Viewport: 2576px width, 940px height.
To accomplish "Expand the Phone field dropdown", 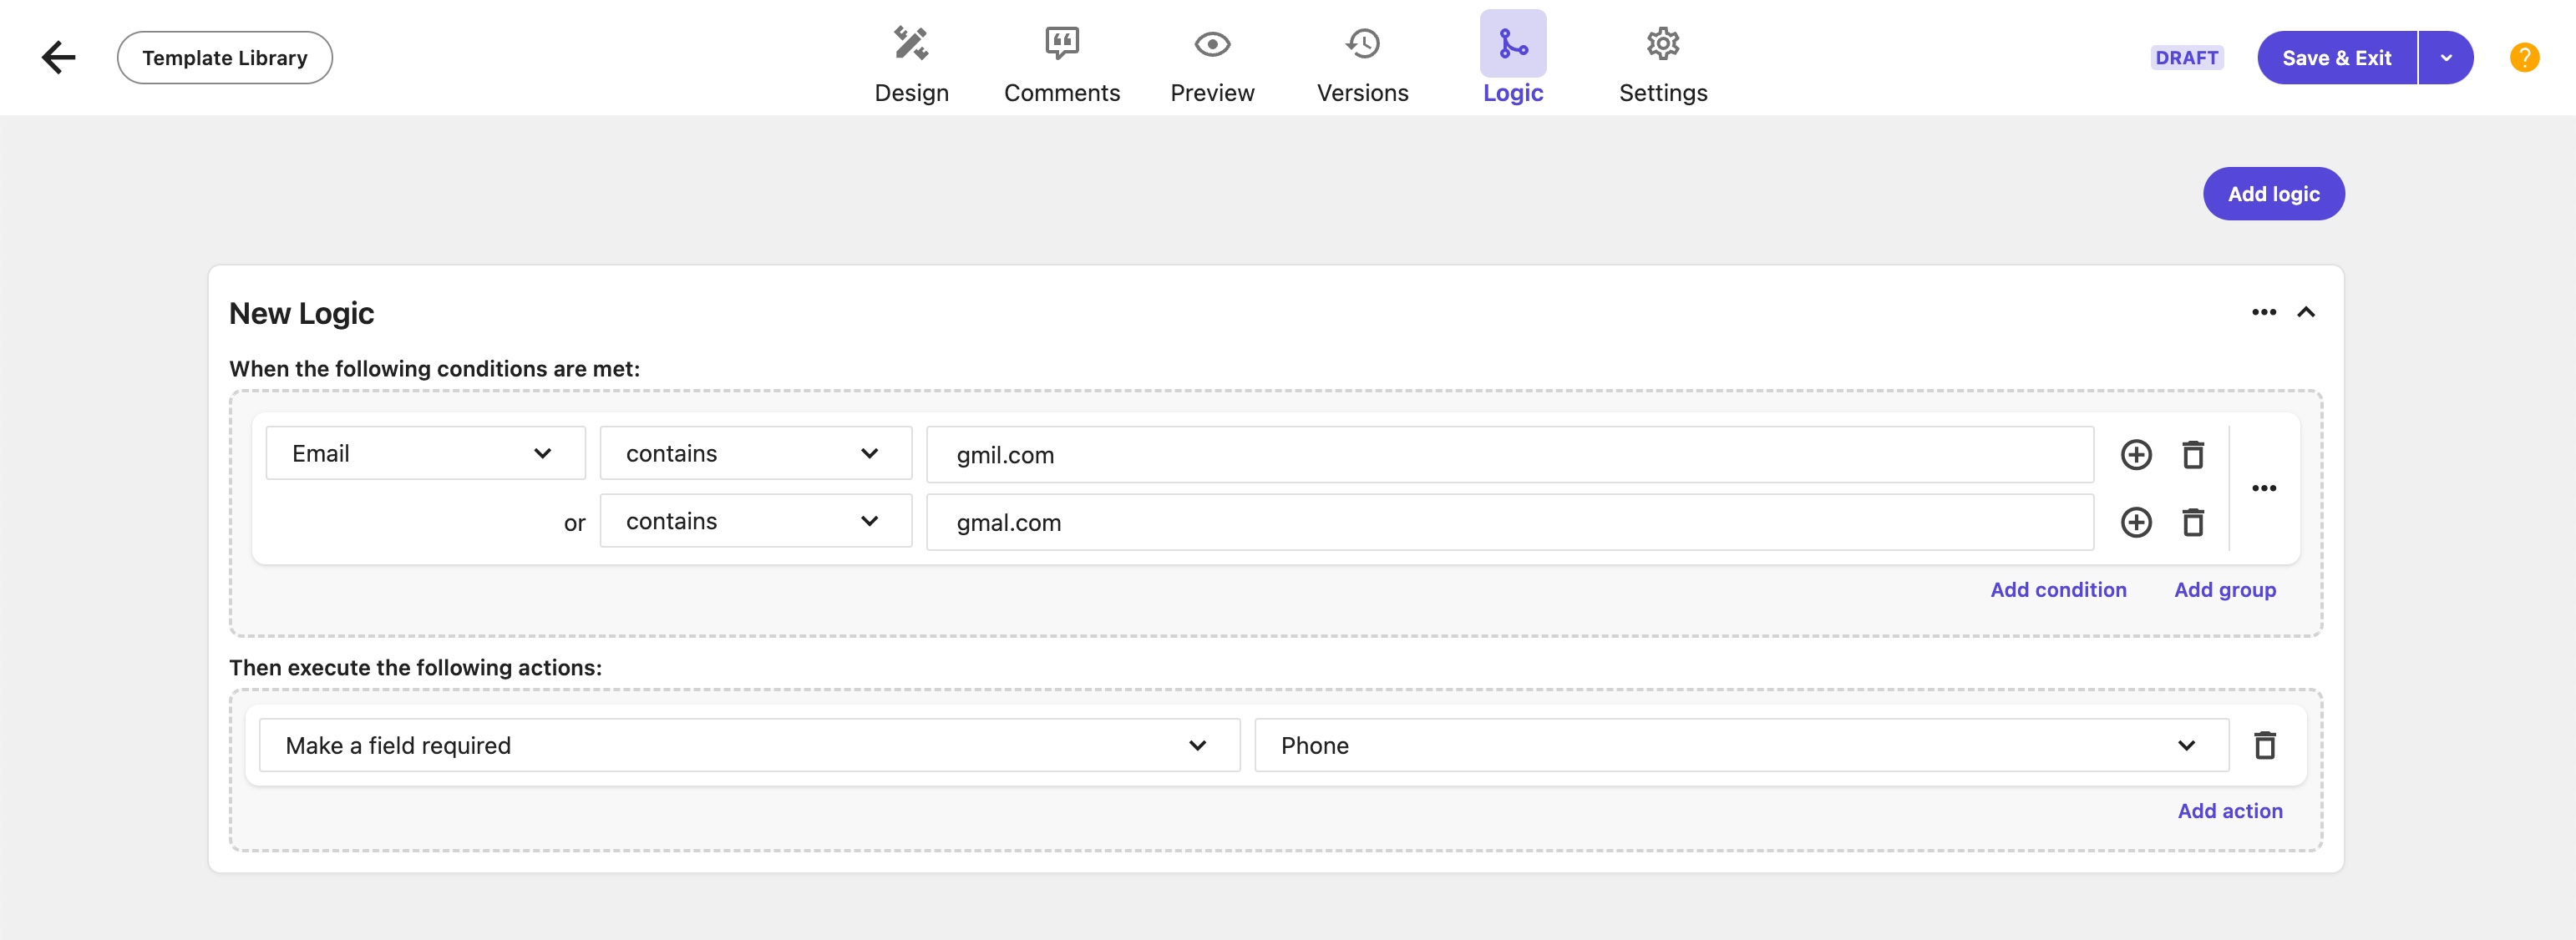I will (2188, 743).
